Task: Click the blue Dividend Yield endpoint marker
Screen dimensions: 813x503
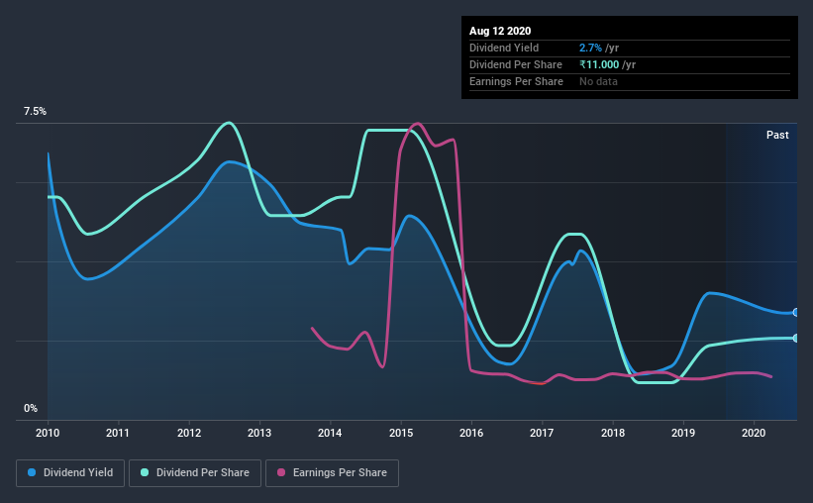Action: [796, 312]
